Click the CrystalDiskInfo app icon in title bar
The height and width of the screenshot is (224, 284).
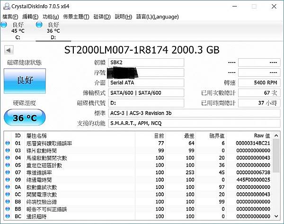click(x=7, y=6)
